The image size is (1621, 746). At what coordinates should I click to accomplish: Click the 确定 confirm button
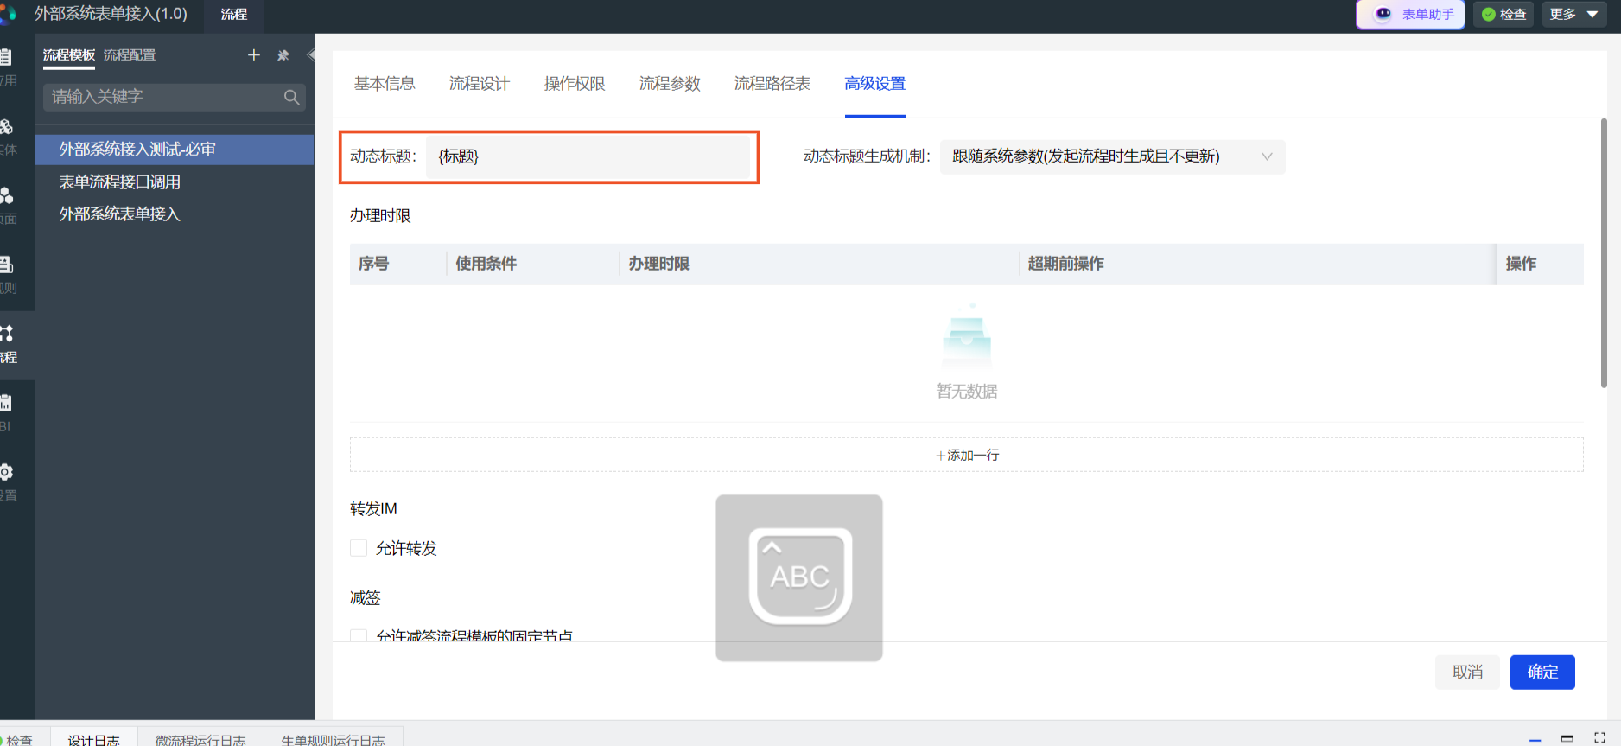click(x=1542, y=672)
